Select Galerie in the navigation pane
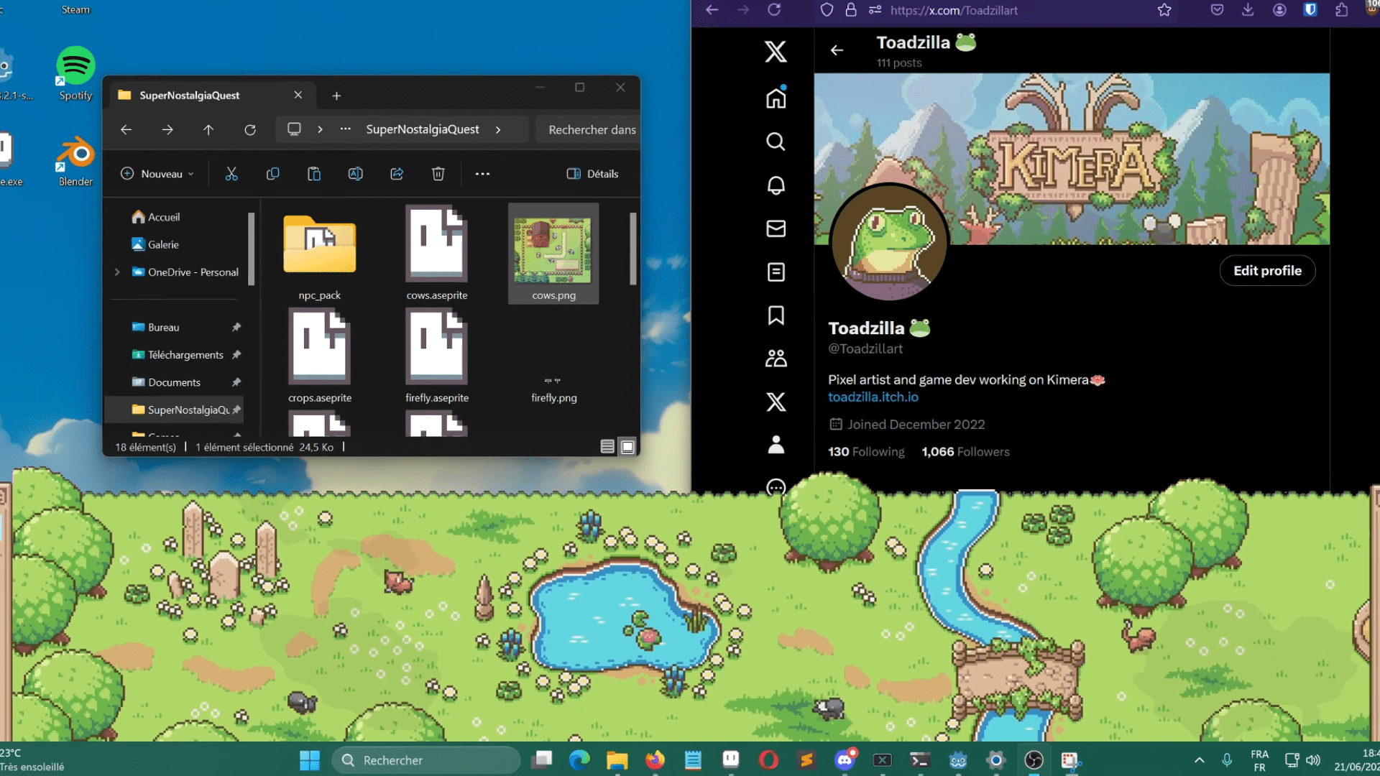 coord(155,245)
